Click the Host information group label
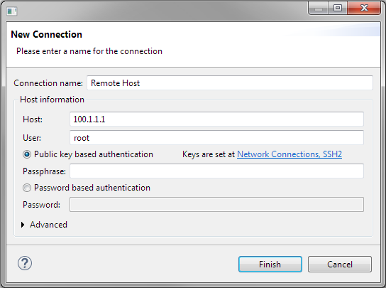This screenshot has width=386, height=288. pyautogui.click(x=52, y=100)
